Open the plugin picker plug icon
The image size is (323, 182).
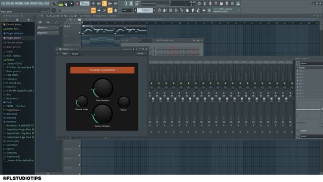click(x=193, y=10)
